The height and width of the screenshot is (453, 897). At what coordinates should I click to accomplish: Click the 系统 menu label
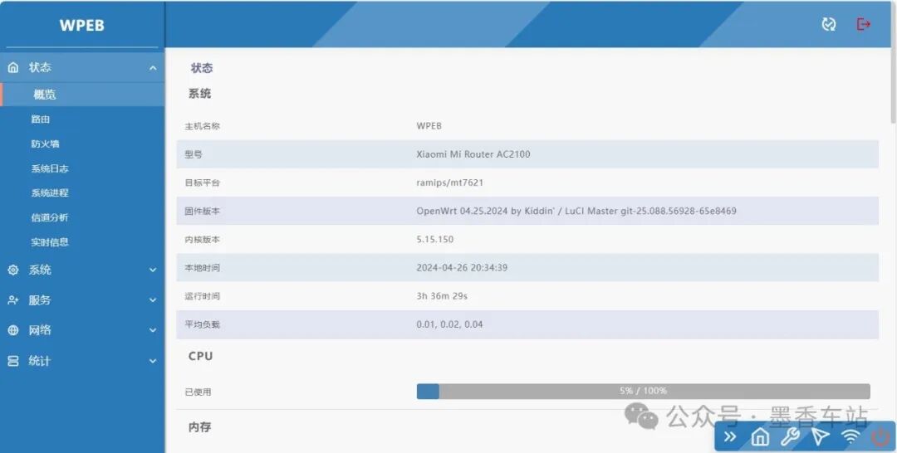point(40,270)
